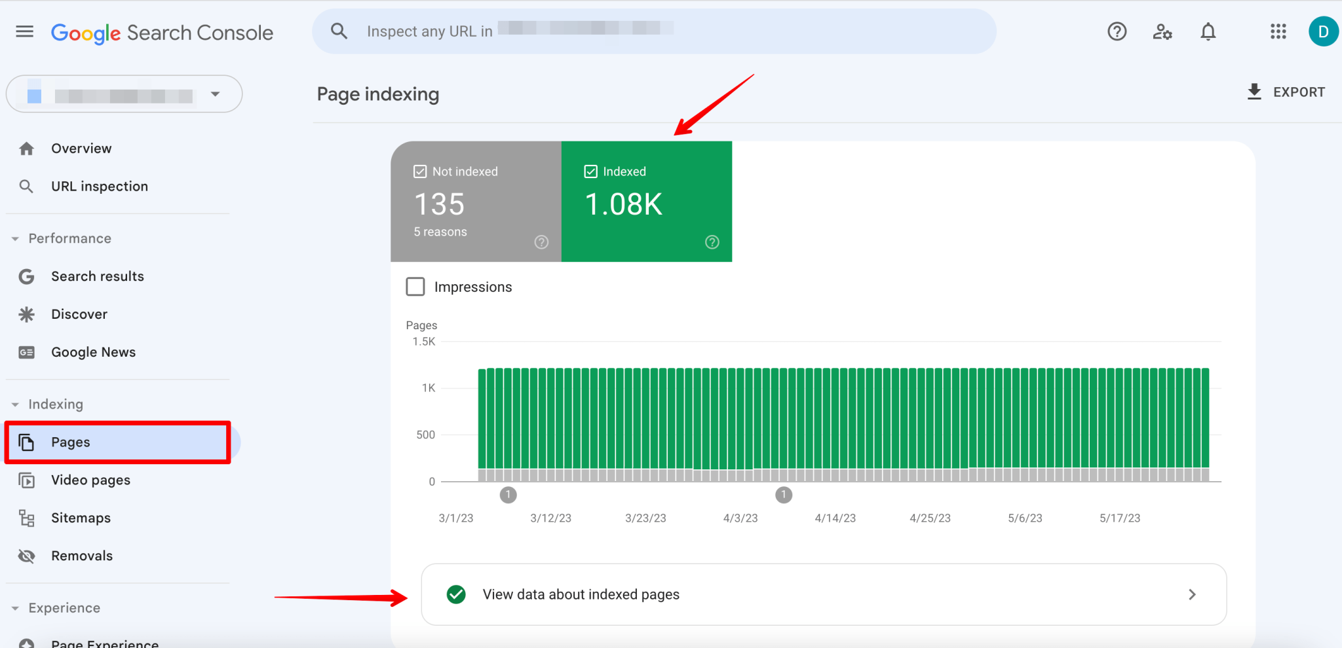Open the property selector dropdown

point(125,94)
